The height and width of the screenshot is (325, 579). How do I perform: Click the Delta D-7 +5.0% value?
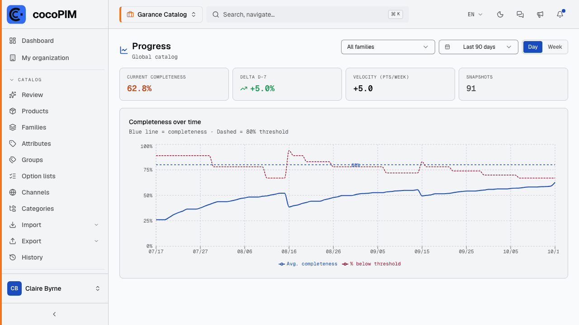262,88
